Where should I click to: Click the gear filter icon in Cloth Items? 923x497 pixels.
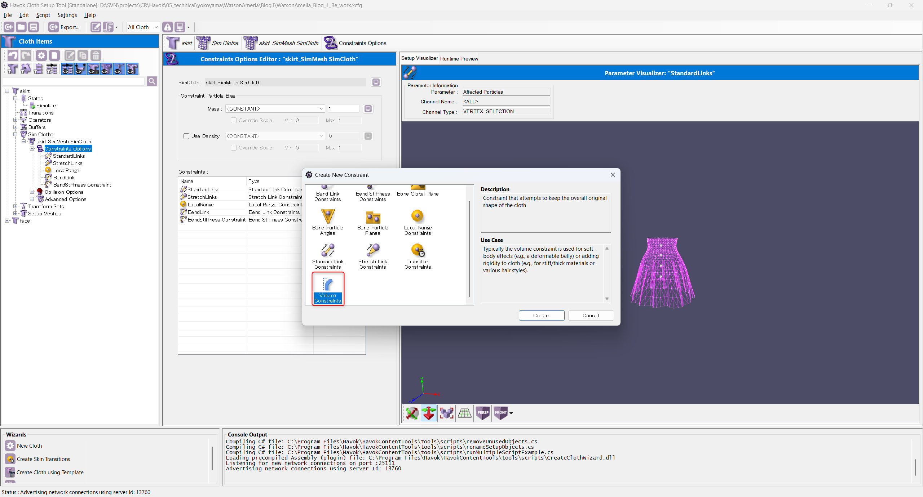pyautogui.click(x=26, y=69)
